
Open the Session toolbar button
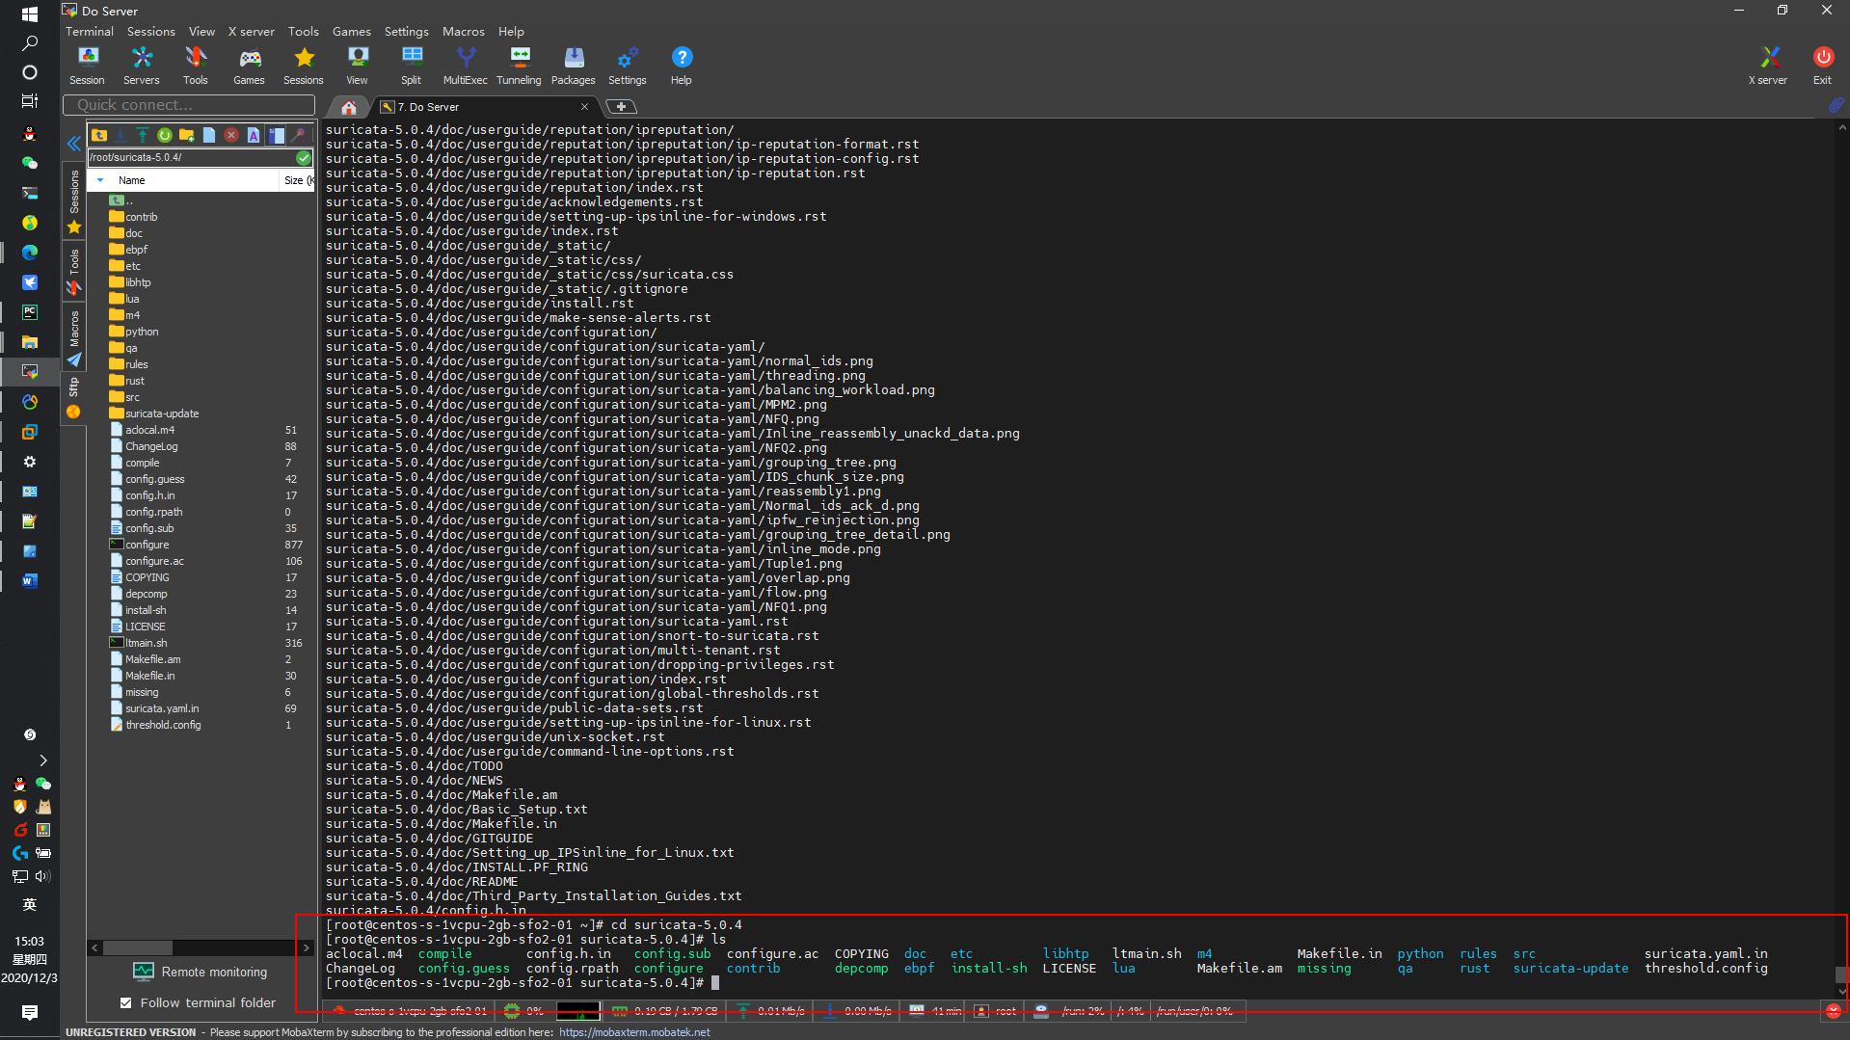point(87,66)
